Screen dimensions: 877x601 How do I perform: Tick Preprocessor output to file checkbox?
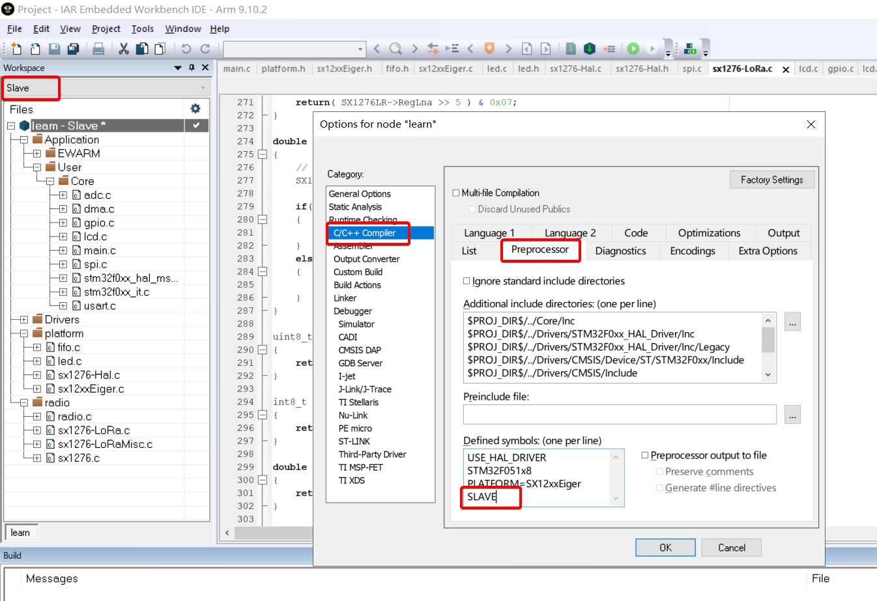tap(645, 456)
